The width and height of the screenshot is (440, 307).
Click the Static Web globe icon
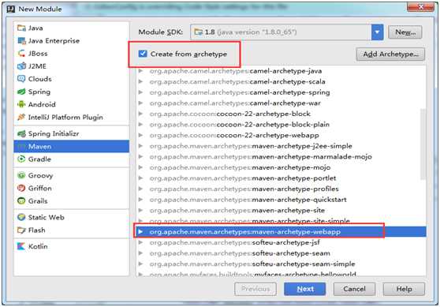click(x=21, y=217)
